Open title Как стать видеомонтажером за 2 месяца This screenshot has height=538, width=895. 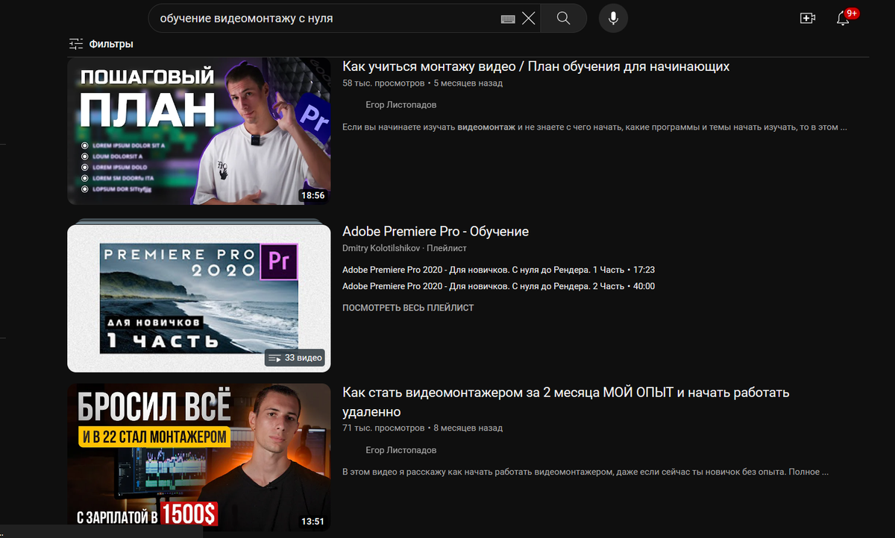click(565, 402)
